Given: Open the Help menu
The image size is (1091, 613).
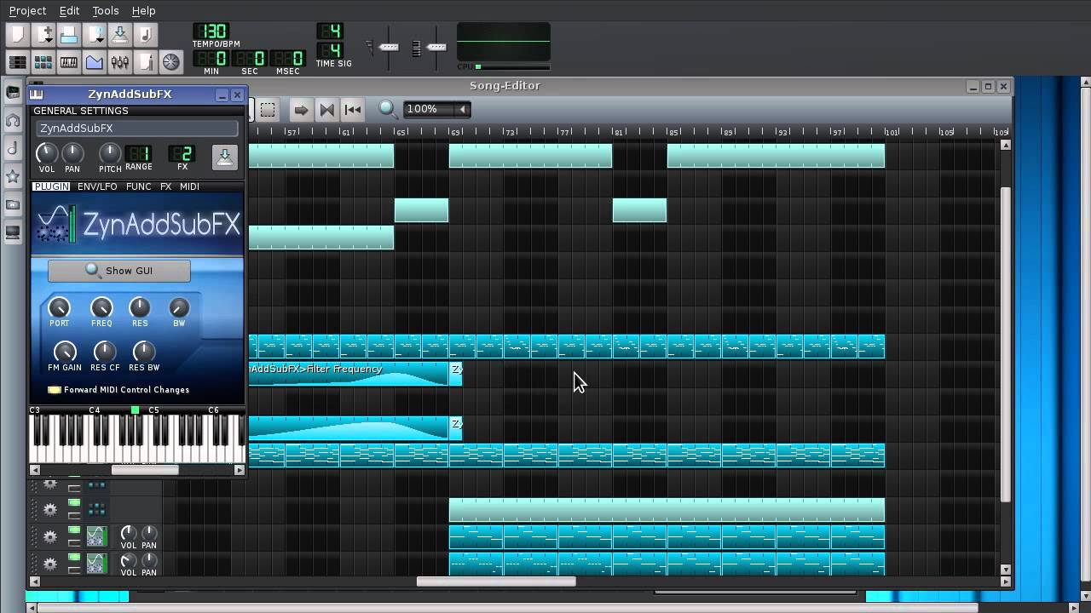Looking at the screenshot, I should coord(143,10).
